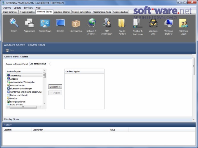Click the Center für erleichterte Bedienung icon
198x148 pixels.
(x=9, y=92)
